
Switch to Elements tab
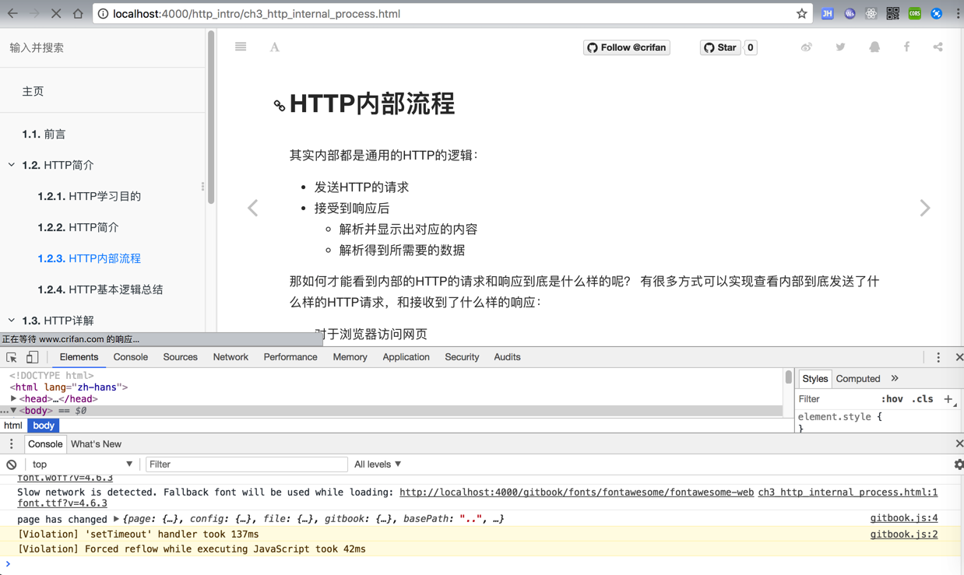79,357
